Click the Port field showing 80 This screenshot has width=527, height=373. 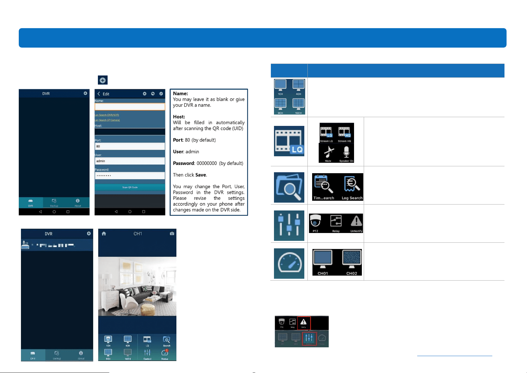tap(130, 146)
